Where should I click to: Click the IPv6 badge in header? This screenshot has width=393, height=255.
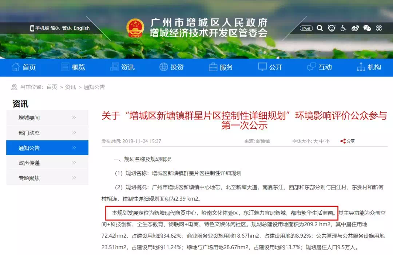(306, 28)
